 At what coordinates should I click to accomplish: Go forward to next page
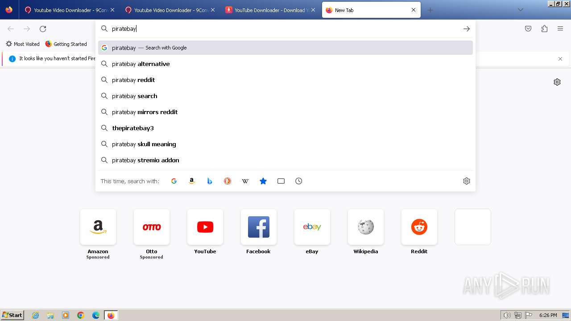(27, 29)
